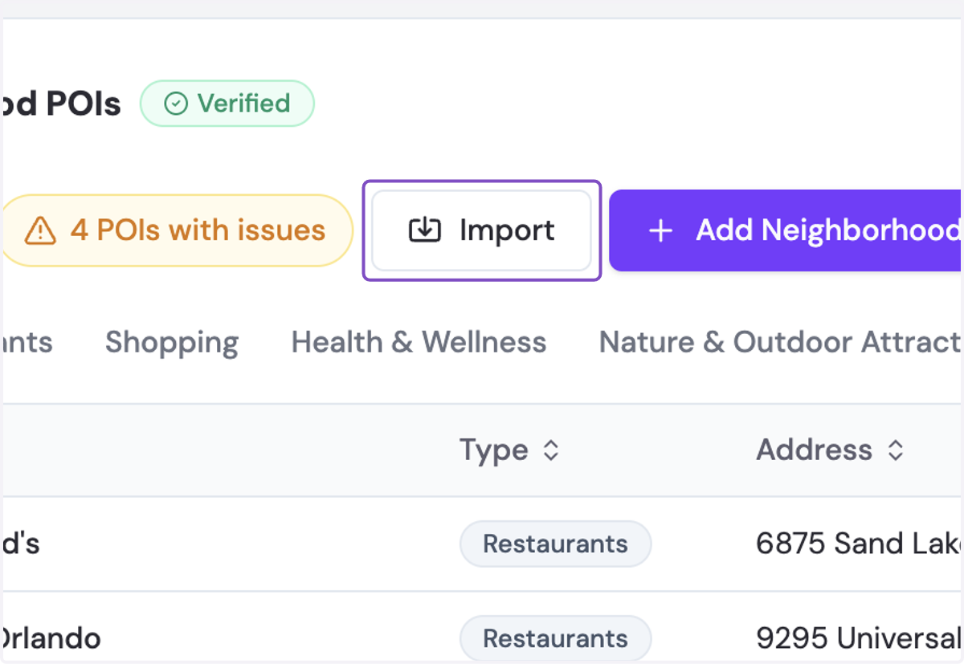Image resolution: width=964 pixels, height=664 pixels.
Task: Sort the table by Address column
Action: tap(830, 450)
